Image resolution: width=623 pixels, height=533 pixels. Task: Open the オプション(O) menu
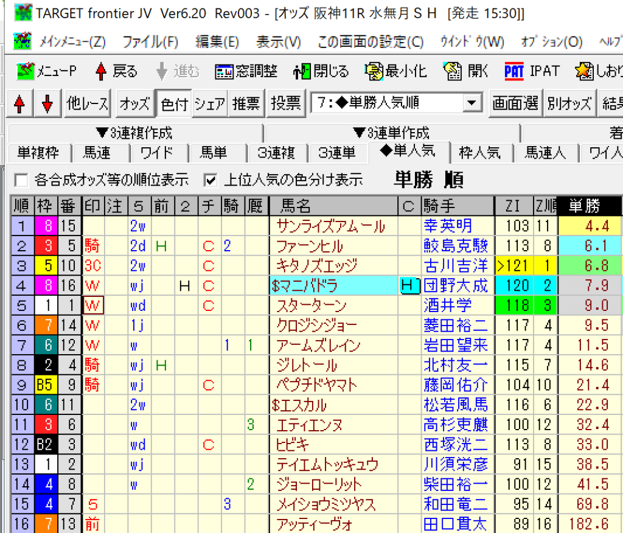click(x=551, y=41)
